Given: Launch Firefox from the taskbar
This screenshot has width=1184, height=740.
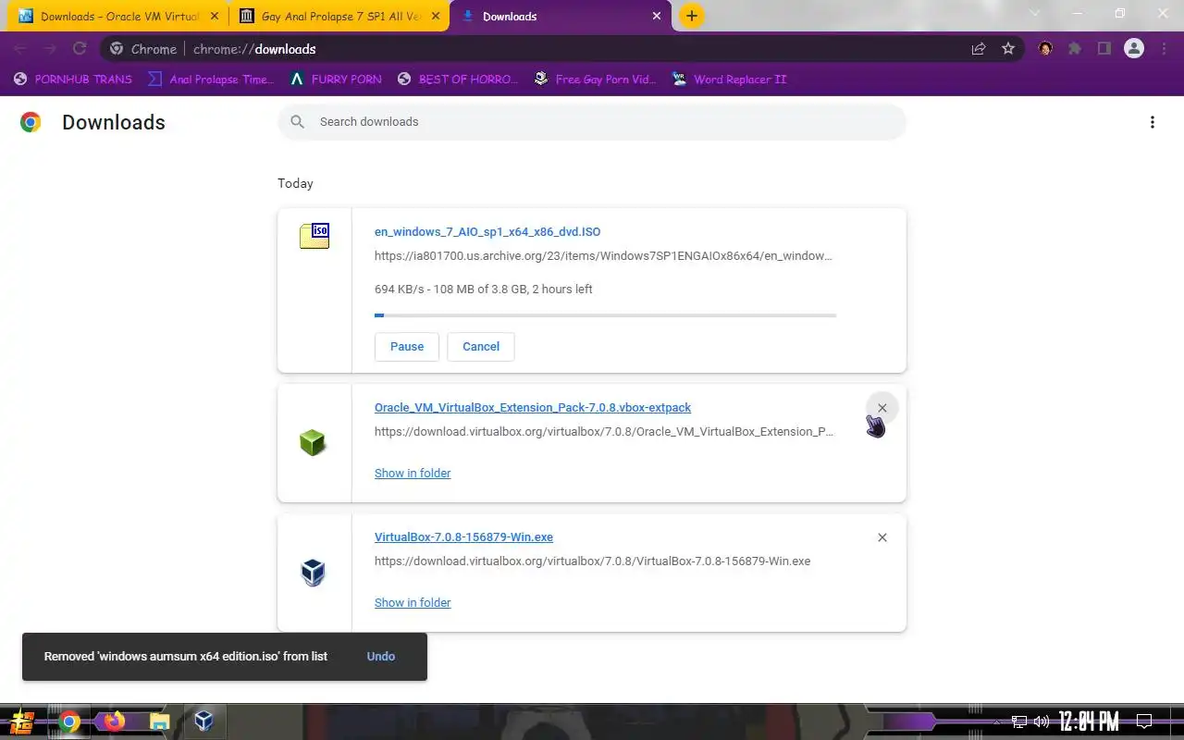Looking at the screenshot, I should (114, 721).
